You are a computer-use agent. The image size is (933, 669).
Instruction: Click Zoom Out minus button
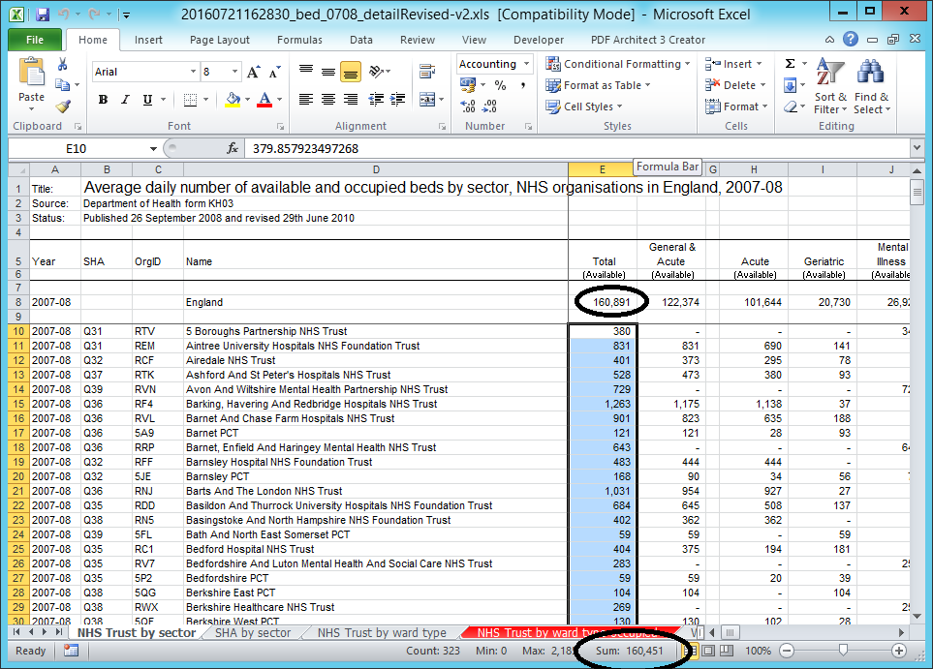(787, 651)
